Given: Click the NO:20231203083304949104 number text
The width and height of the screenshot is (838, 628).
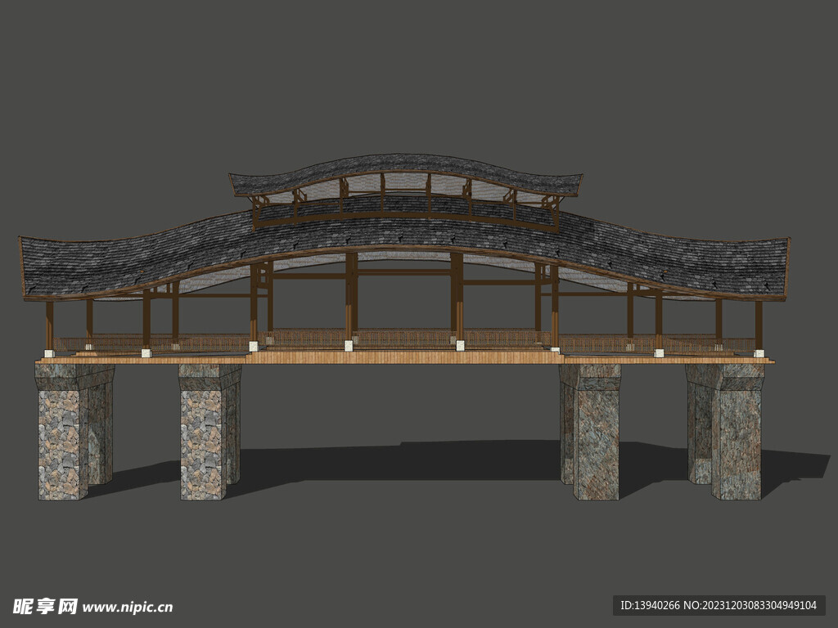Looking at the screenshot, I should click(750, 606).
